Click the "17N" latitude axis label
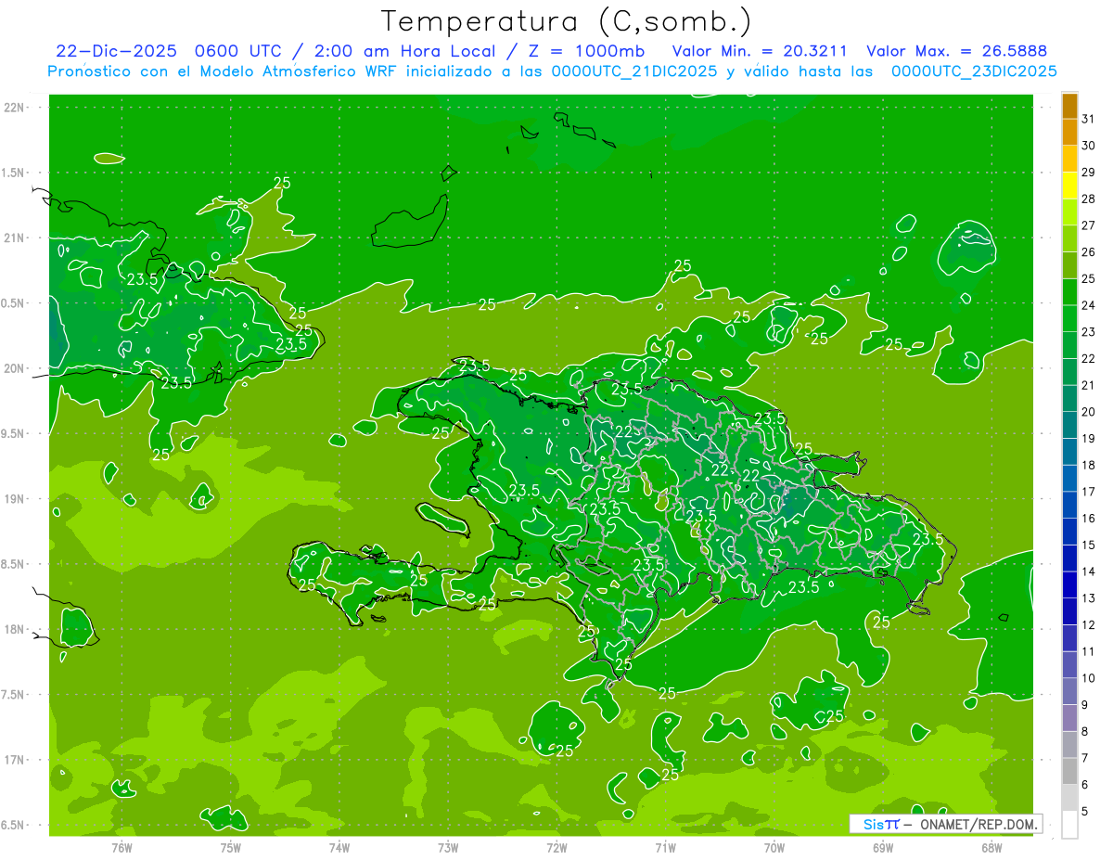1113x860 pixels. tap(14, 760)
